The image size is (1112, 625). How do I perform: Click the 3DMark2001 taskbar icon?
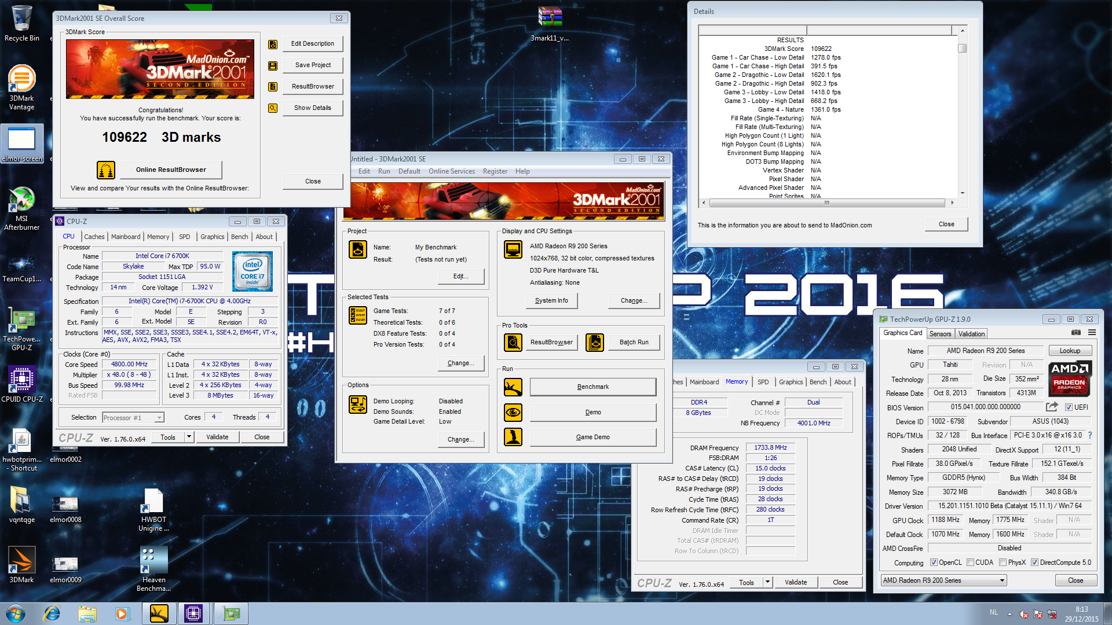tap(159, 613)
